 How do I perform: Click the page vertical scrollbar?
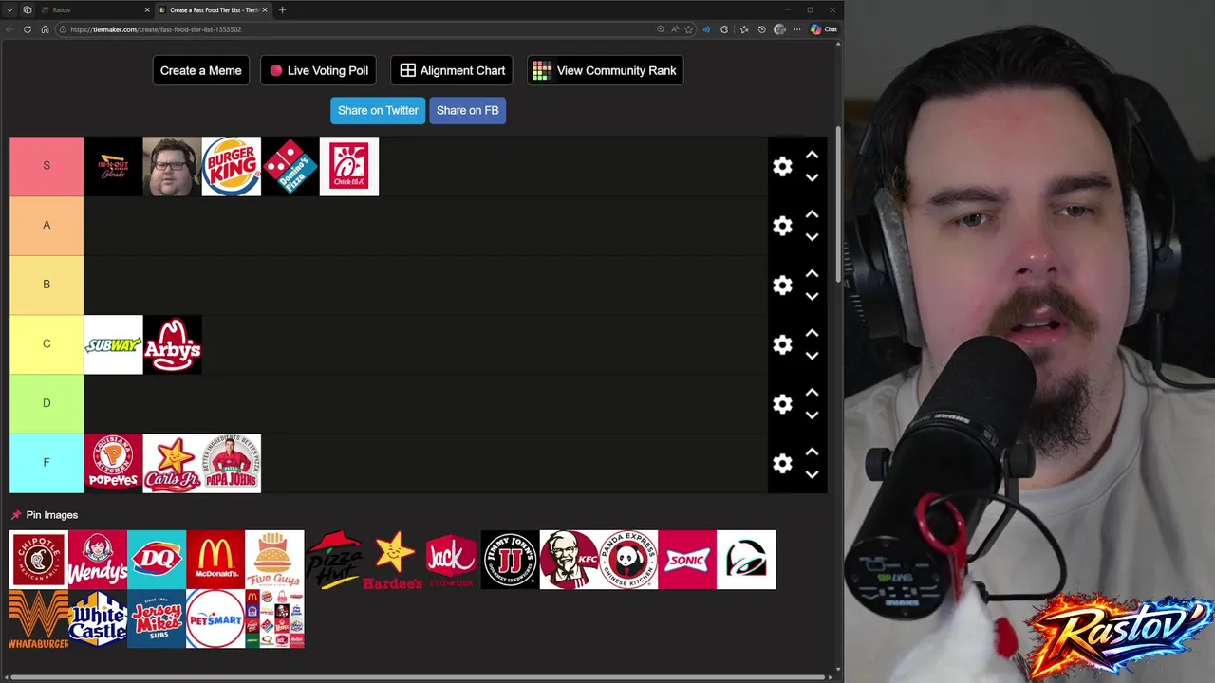pos(837,204)
